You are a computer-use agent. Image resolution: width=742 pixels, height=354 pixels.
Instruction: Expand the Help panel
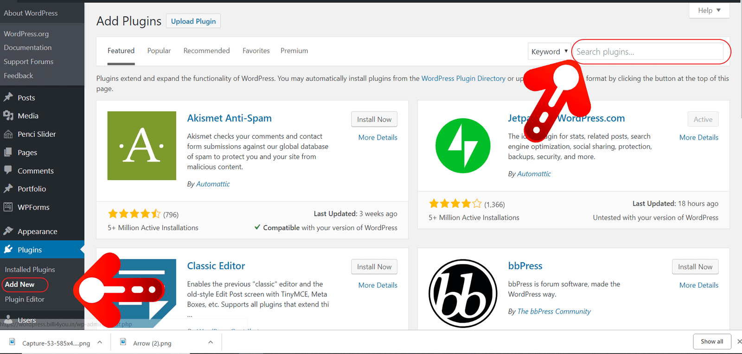pos(709,10)
